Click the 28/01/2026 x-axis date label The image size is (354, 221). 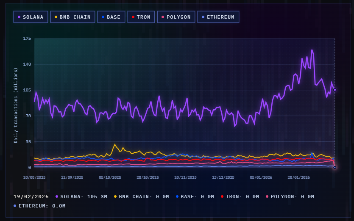pos(299,177)
